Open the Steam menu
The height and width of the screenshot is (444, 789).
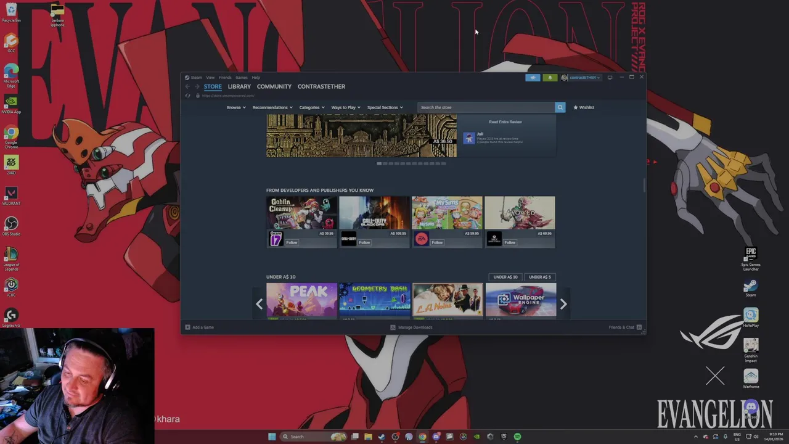click(196, 78)
